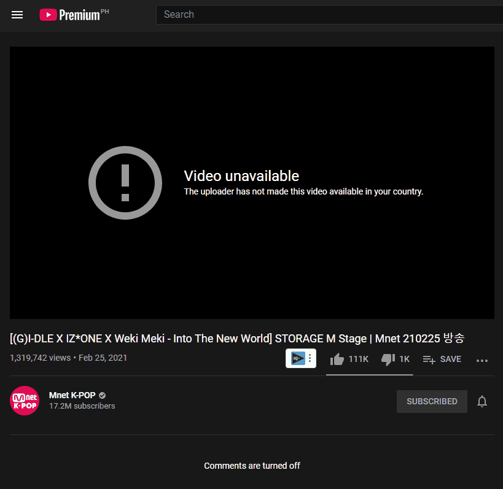
Task: Like the video with thumbs up
Action: (x=337, y=359)
